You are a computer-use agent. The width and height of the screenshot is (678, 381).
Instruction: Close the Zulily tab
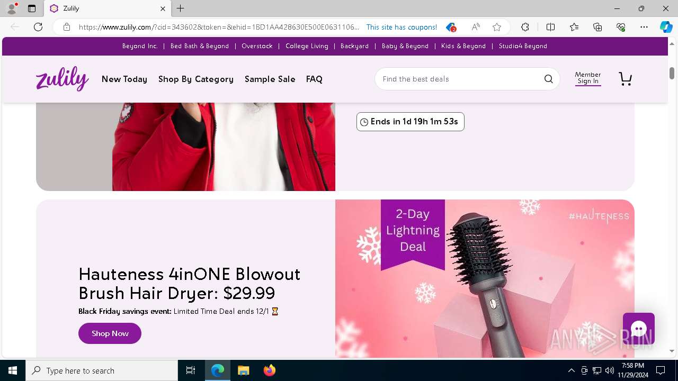point(163,8)
